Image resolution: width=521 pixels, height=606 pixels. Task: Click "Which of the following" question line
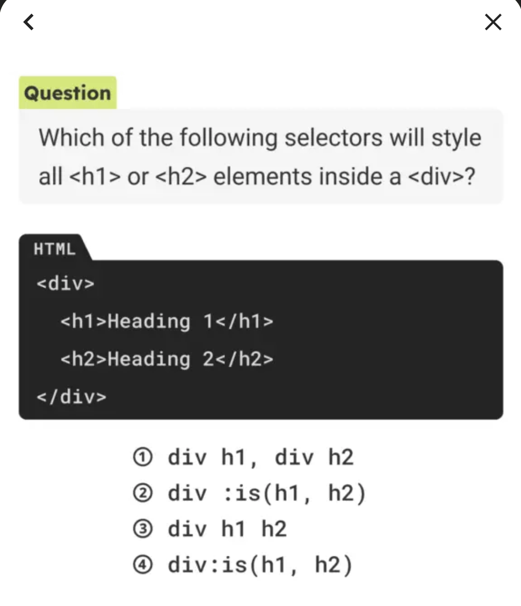pyautogui.click(x=157, y=138)
